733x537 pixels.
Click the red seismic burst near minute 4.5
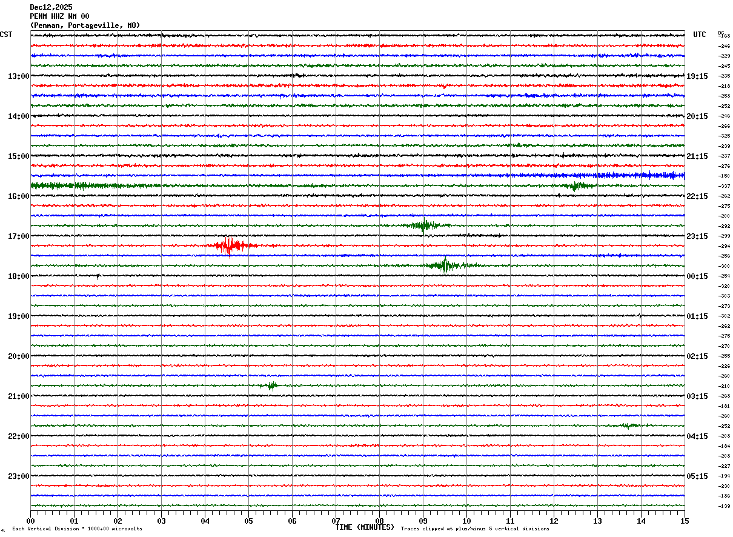[x=229, y=245]
